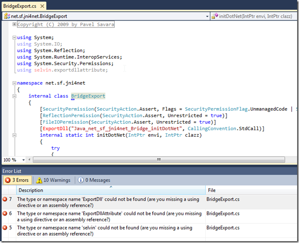Image resolution: width=299 pixels, height=243 pixels.
Task: Expand the collapsed Copyright comment region
Action: point(14,24)
